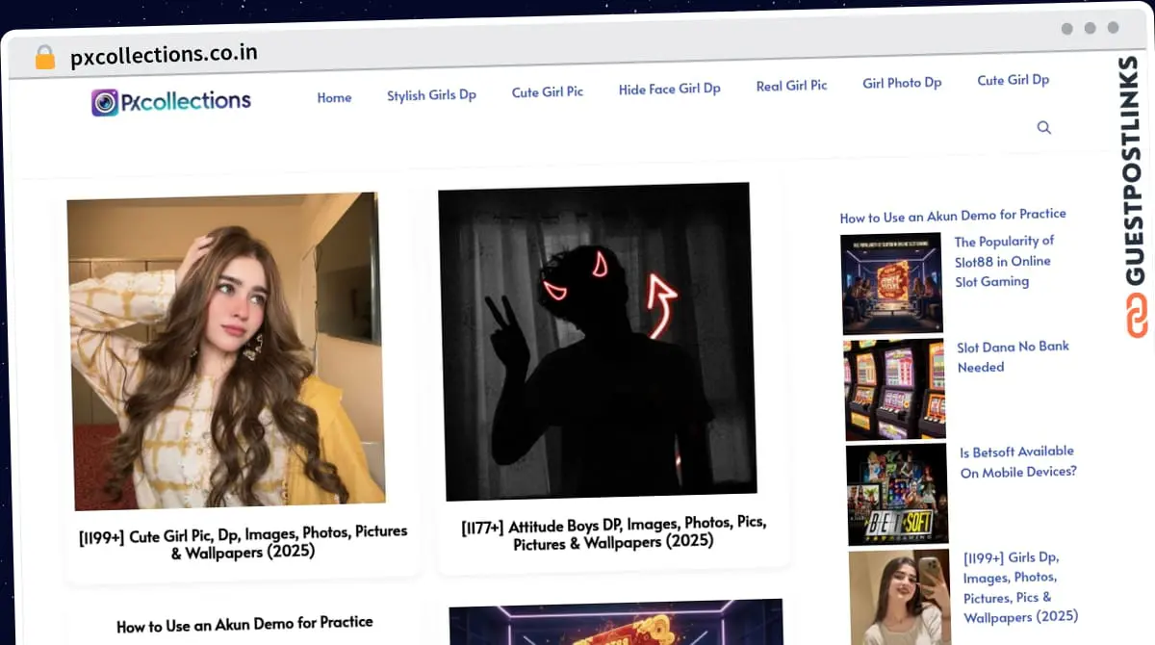Click Slot Dana No Bank Needed link
Screen dimensions: 1155x645
1013,356
